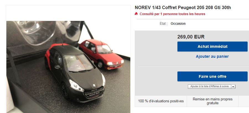The width and height of the screenshot is (249, 113).
Task: Click the État label
Action: [164, 24]
